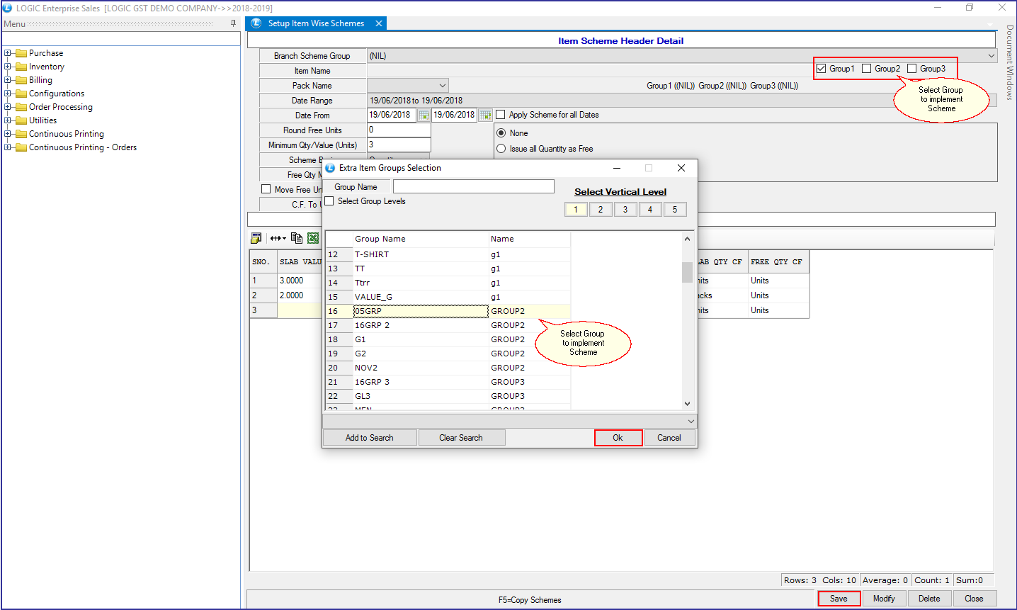This screenshot has height=610, width=1017.
Task: Open Configurations menu folder
Action: pos(57,94)
